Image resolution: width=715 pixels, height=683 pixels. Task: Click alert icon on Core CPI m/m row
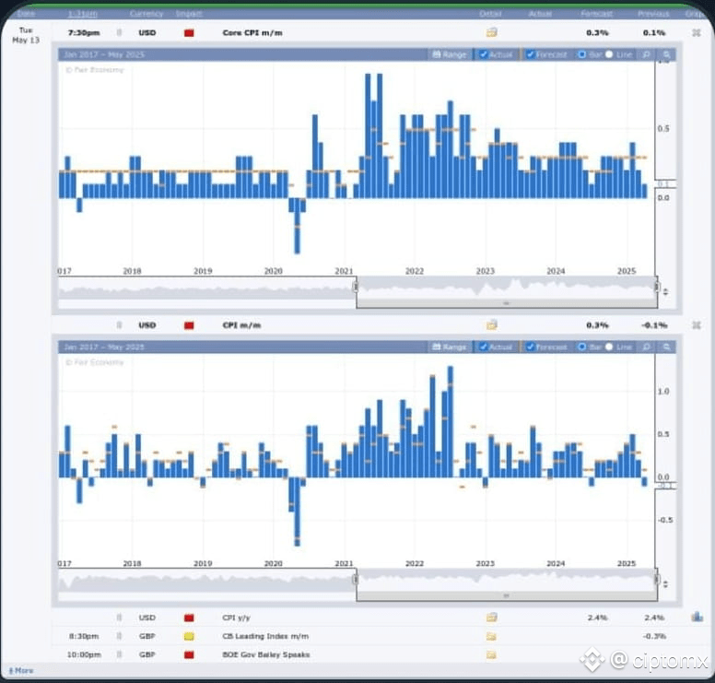point(120,32)
